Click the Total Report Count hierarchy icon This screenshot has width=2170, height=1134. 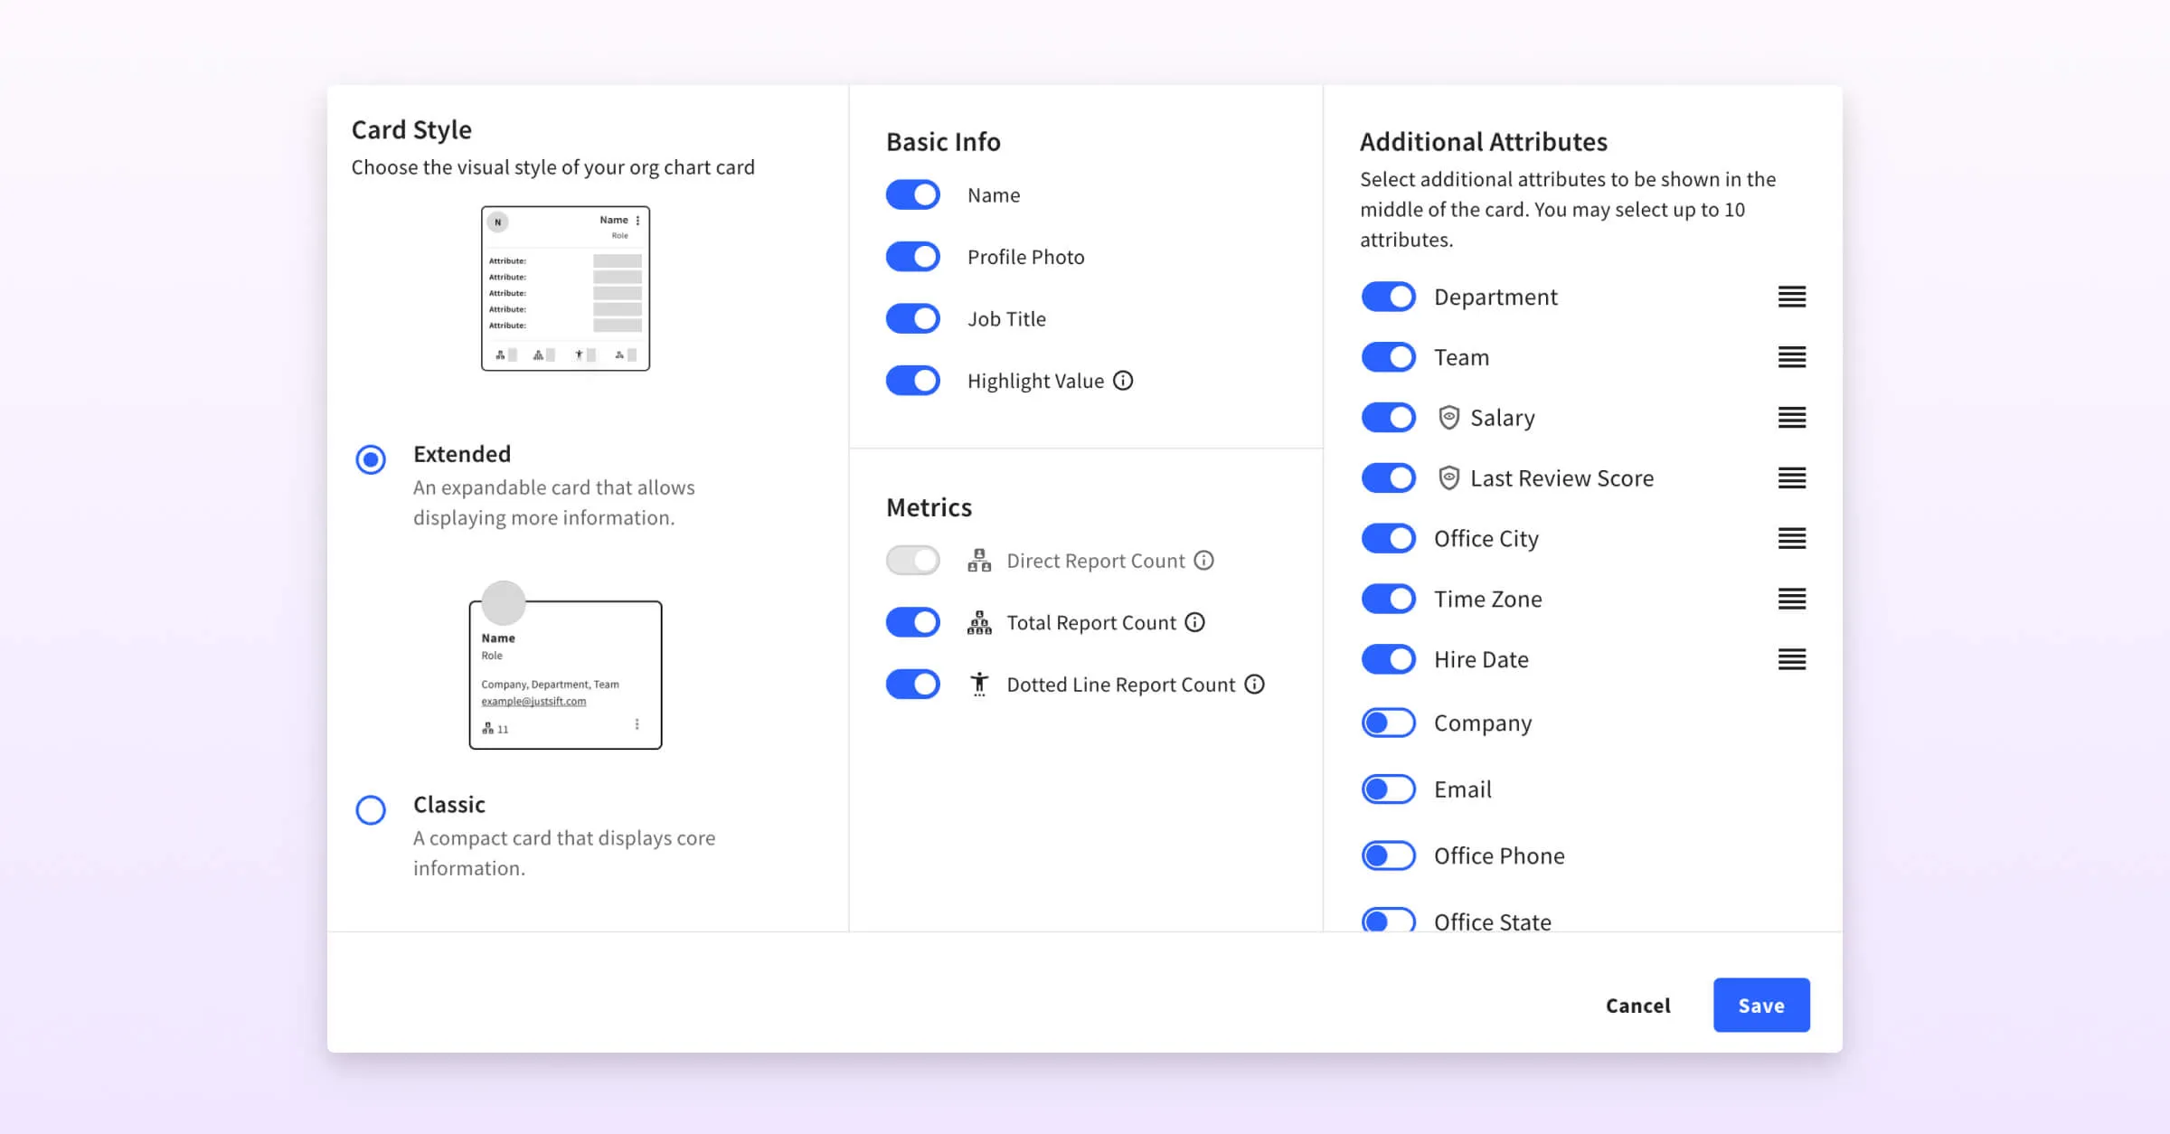pyautogui.click(x=979, y=622)
